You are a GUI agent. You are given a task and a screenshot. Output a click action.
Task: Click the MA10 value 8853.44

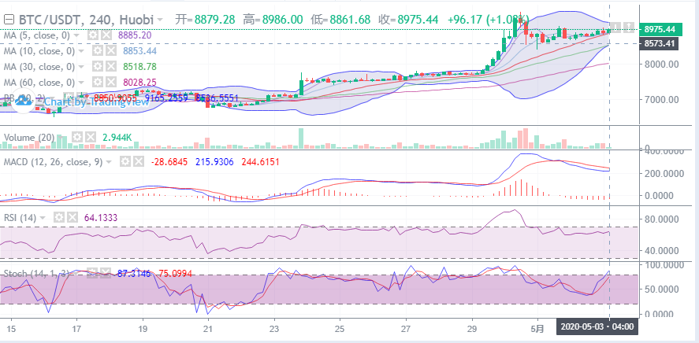139,50
